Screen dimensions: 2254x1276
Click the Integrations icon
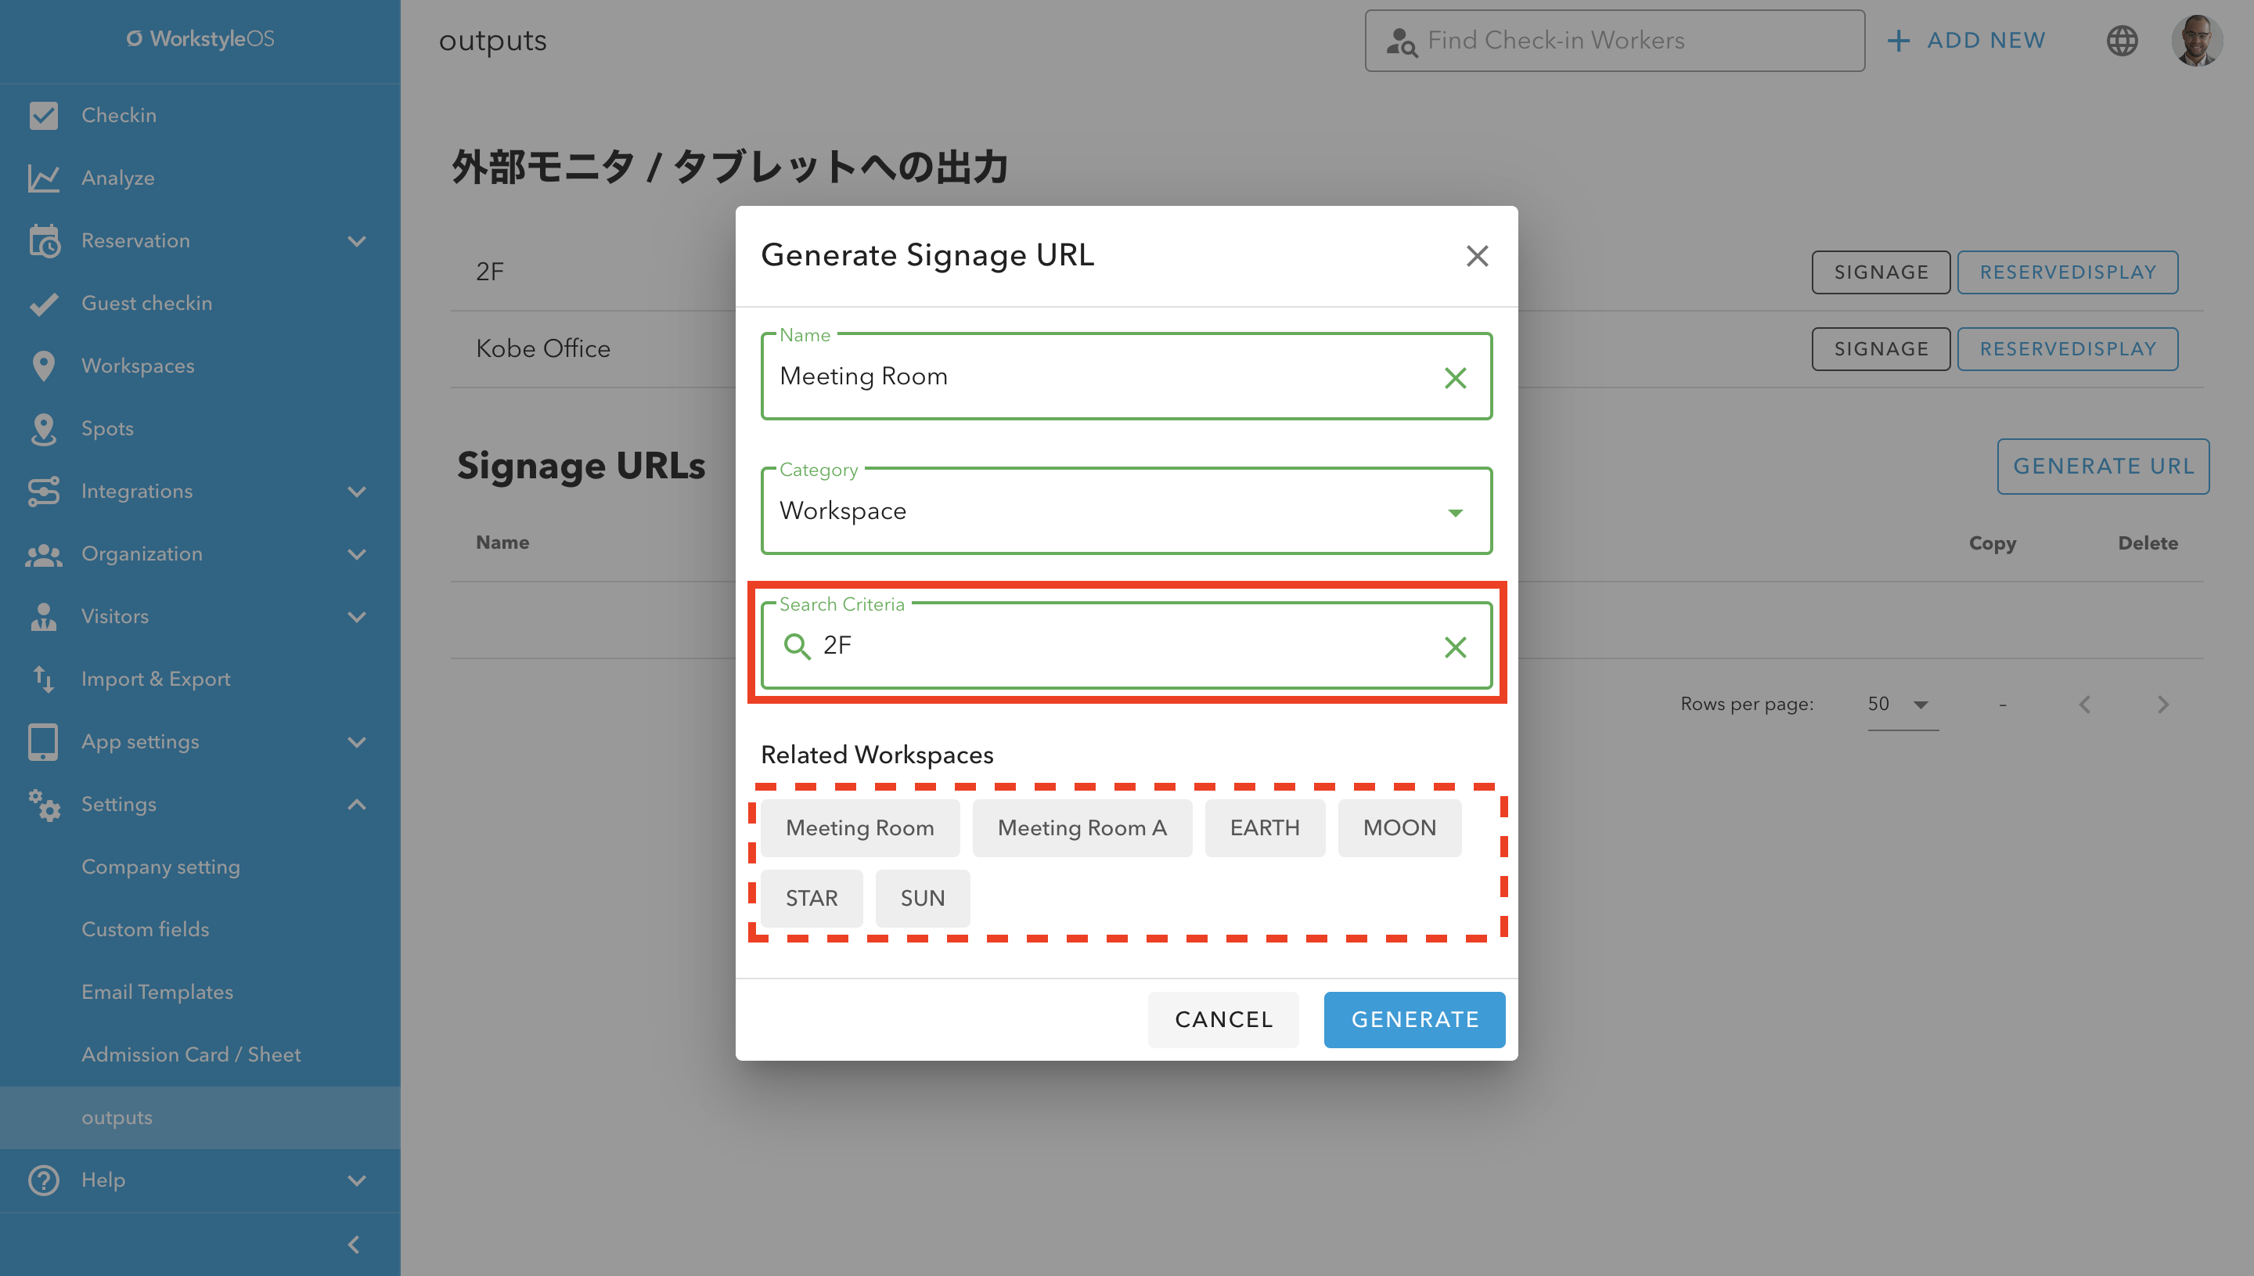(x=43, y=491)
